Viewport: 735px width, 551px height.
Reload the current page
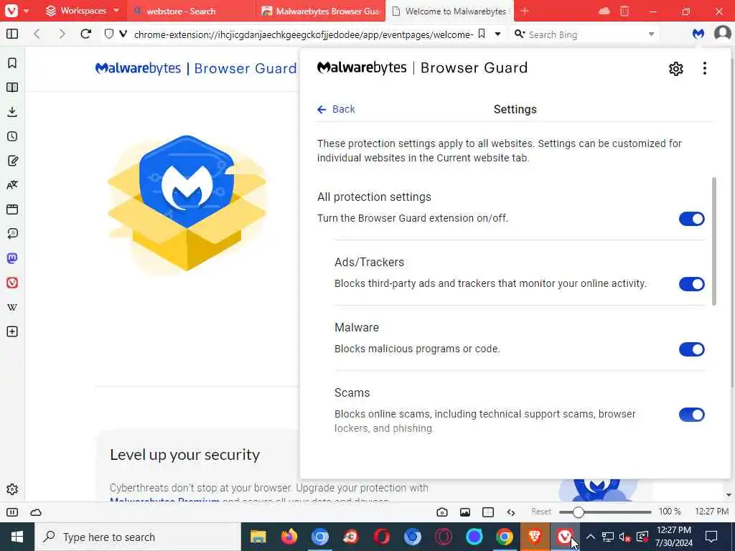86,34
